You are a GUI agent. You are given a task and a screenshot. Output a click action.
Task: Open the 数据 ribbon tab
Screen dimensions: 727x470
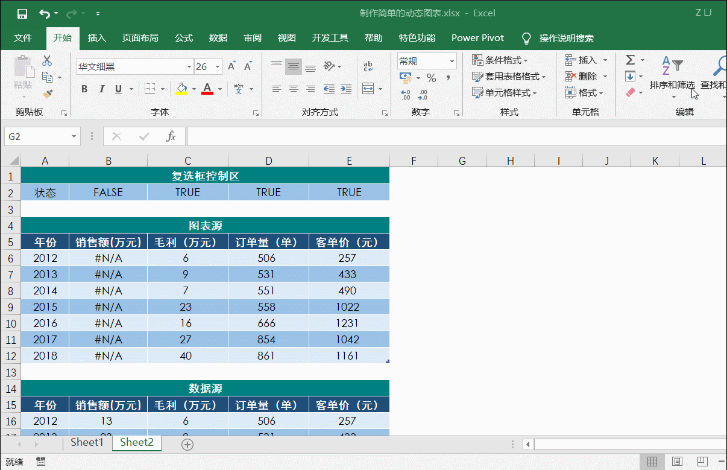point(218,38)
